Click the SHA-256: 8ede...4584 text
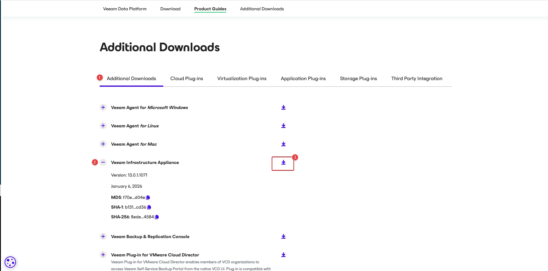This screenshot has height=271, width=548. [x=133, y=217]
